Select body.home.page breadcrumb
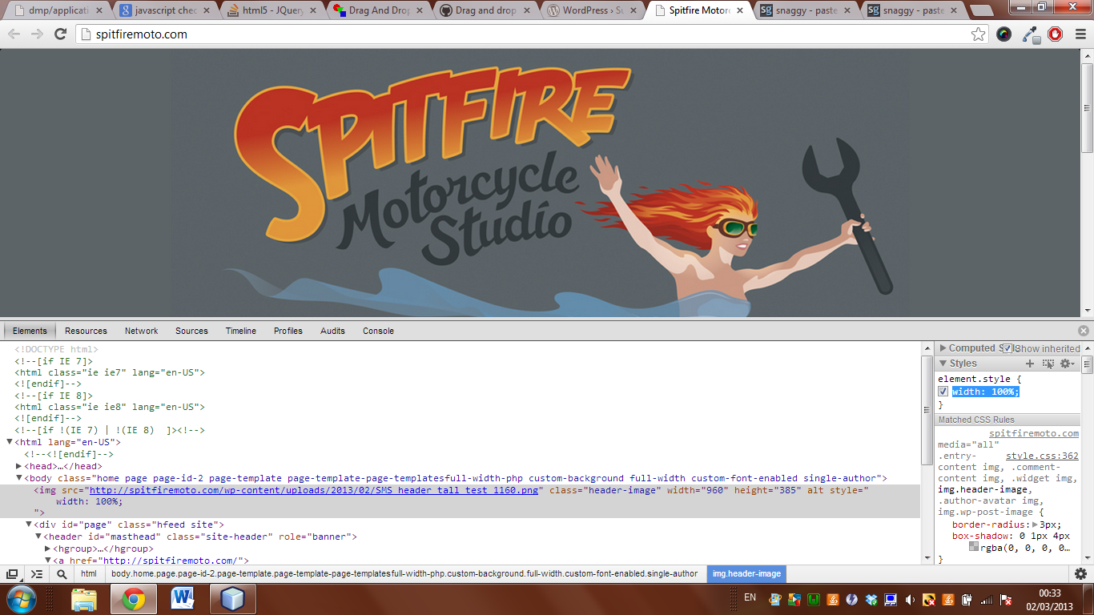The height and width of the screenshot is (615, 1094). coord(404,574)
